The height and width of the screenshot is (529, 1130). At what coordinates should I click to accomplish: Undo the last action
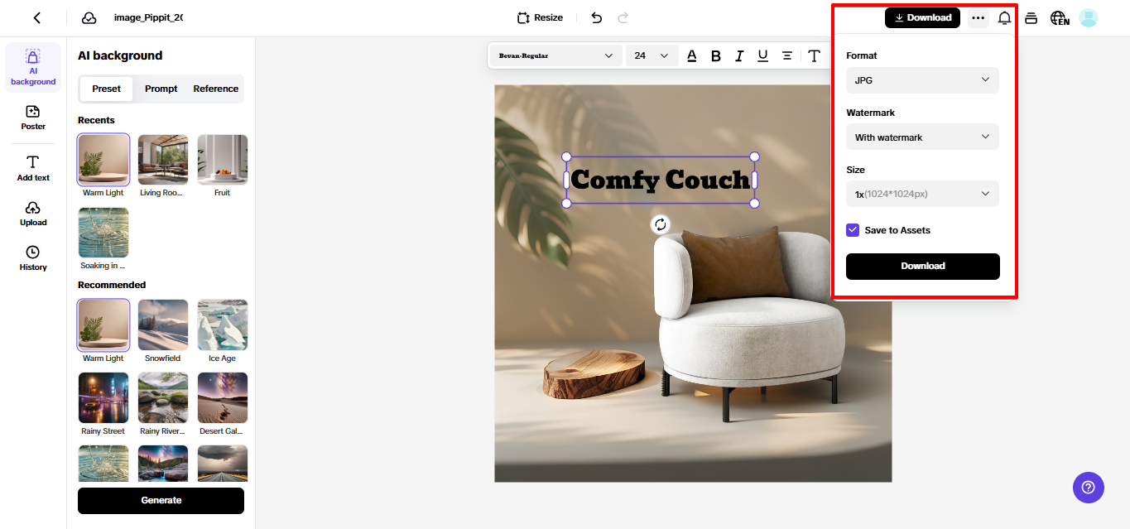(x=597, y=17)
